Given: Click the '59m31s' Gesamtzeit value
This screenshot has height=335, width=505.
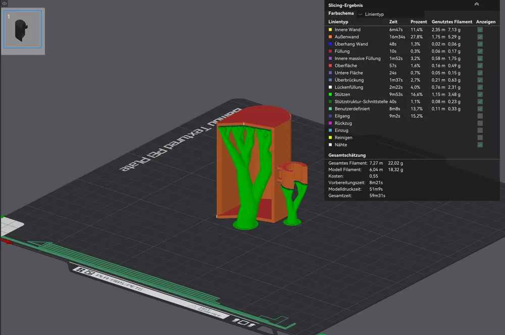Looking at the screenshot, I should [x=377, y=195].
